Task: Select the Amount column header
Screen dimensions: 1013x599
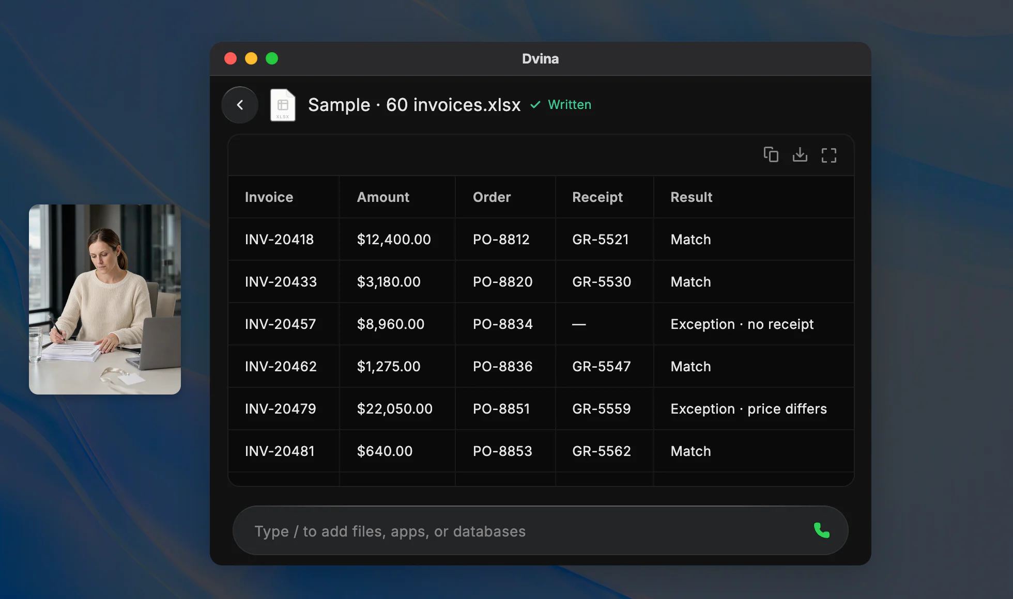Action: point(383,197)
